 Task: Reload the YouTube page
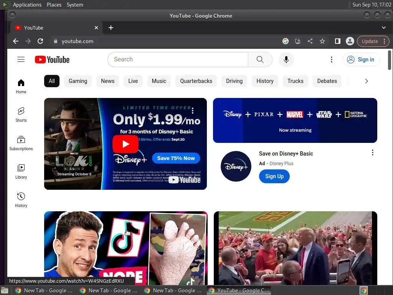click(x=40, y=41)
